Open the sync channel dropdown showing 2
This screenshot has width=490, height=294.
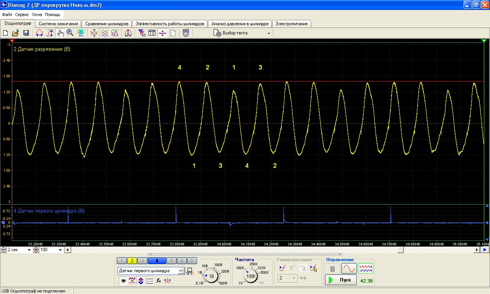click(x=287, y=278)
